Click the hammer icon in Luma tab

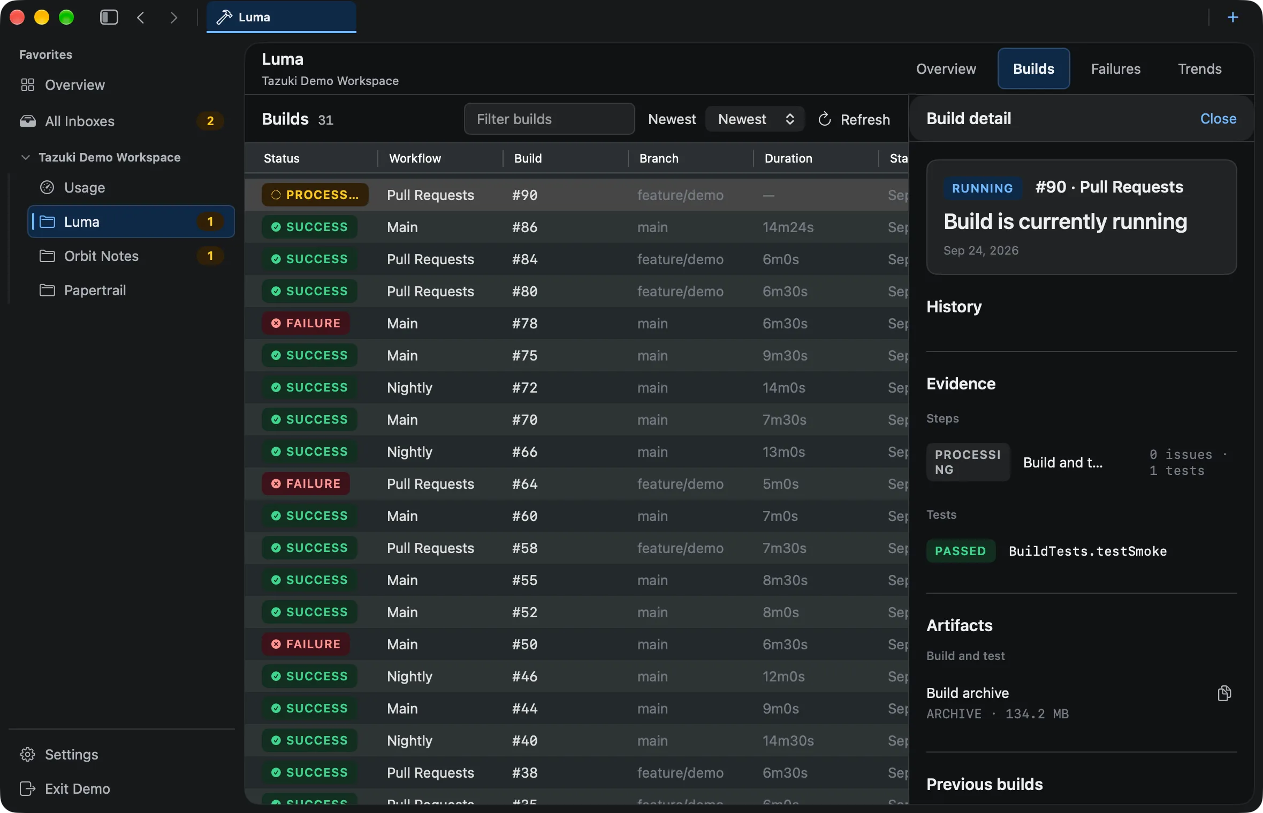[x=224, y=17]
